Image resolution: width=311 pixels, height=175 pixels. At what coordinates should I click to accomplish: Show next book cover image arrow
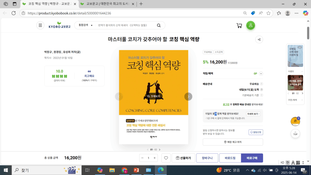[x=188, y=97]
